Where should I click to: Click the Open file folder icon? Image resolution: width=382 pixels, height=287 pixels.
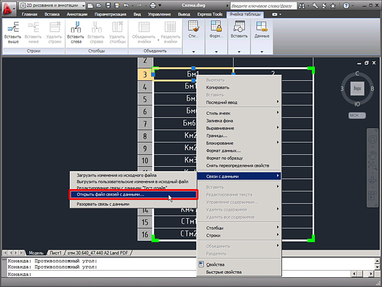(x=99, y=5)
